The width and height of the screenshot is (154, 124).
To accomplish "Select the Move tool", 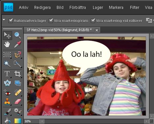I will 7,35.
